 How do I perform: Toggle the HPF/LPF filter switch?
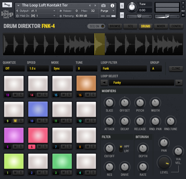pyautogui.click(x=120, y=148)
